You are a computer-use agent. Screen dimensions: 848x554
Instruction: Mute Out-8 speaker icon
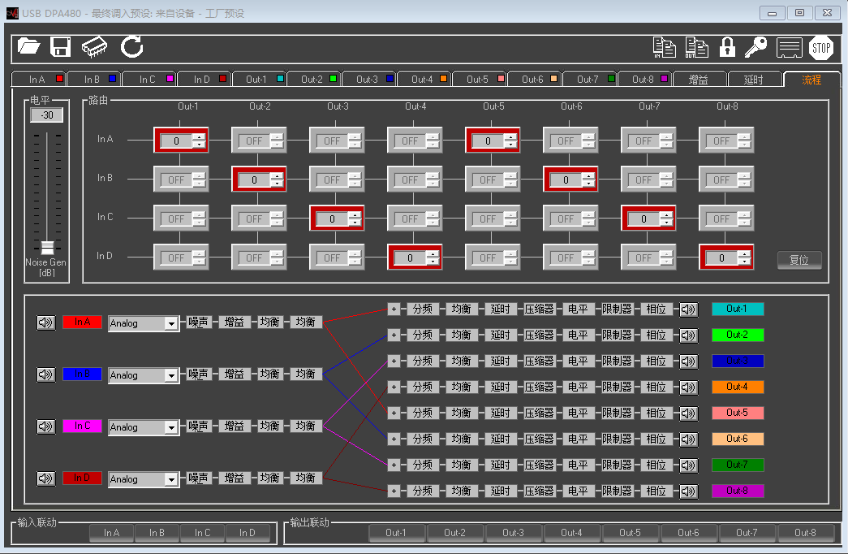(x=688, y=491)
